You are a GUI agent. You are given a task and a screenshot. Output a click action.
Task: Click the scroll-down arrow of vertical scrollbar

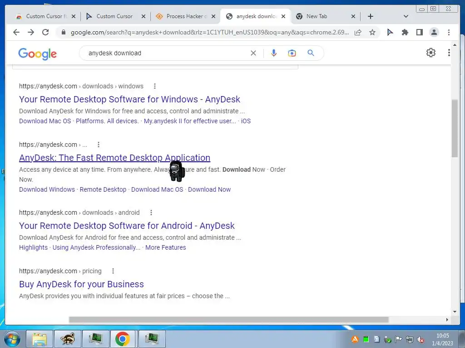(x=455, y=312)
